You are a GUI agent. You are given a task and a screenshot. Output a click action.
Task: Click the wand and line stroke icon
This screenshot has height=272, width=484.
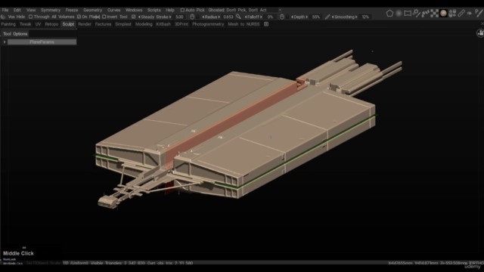tap(417, 14)
